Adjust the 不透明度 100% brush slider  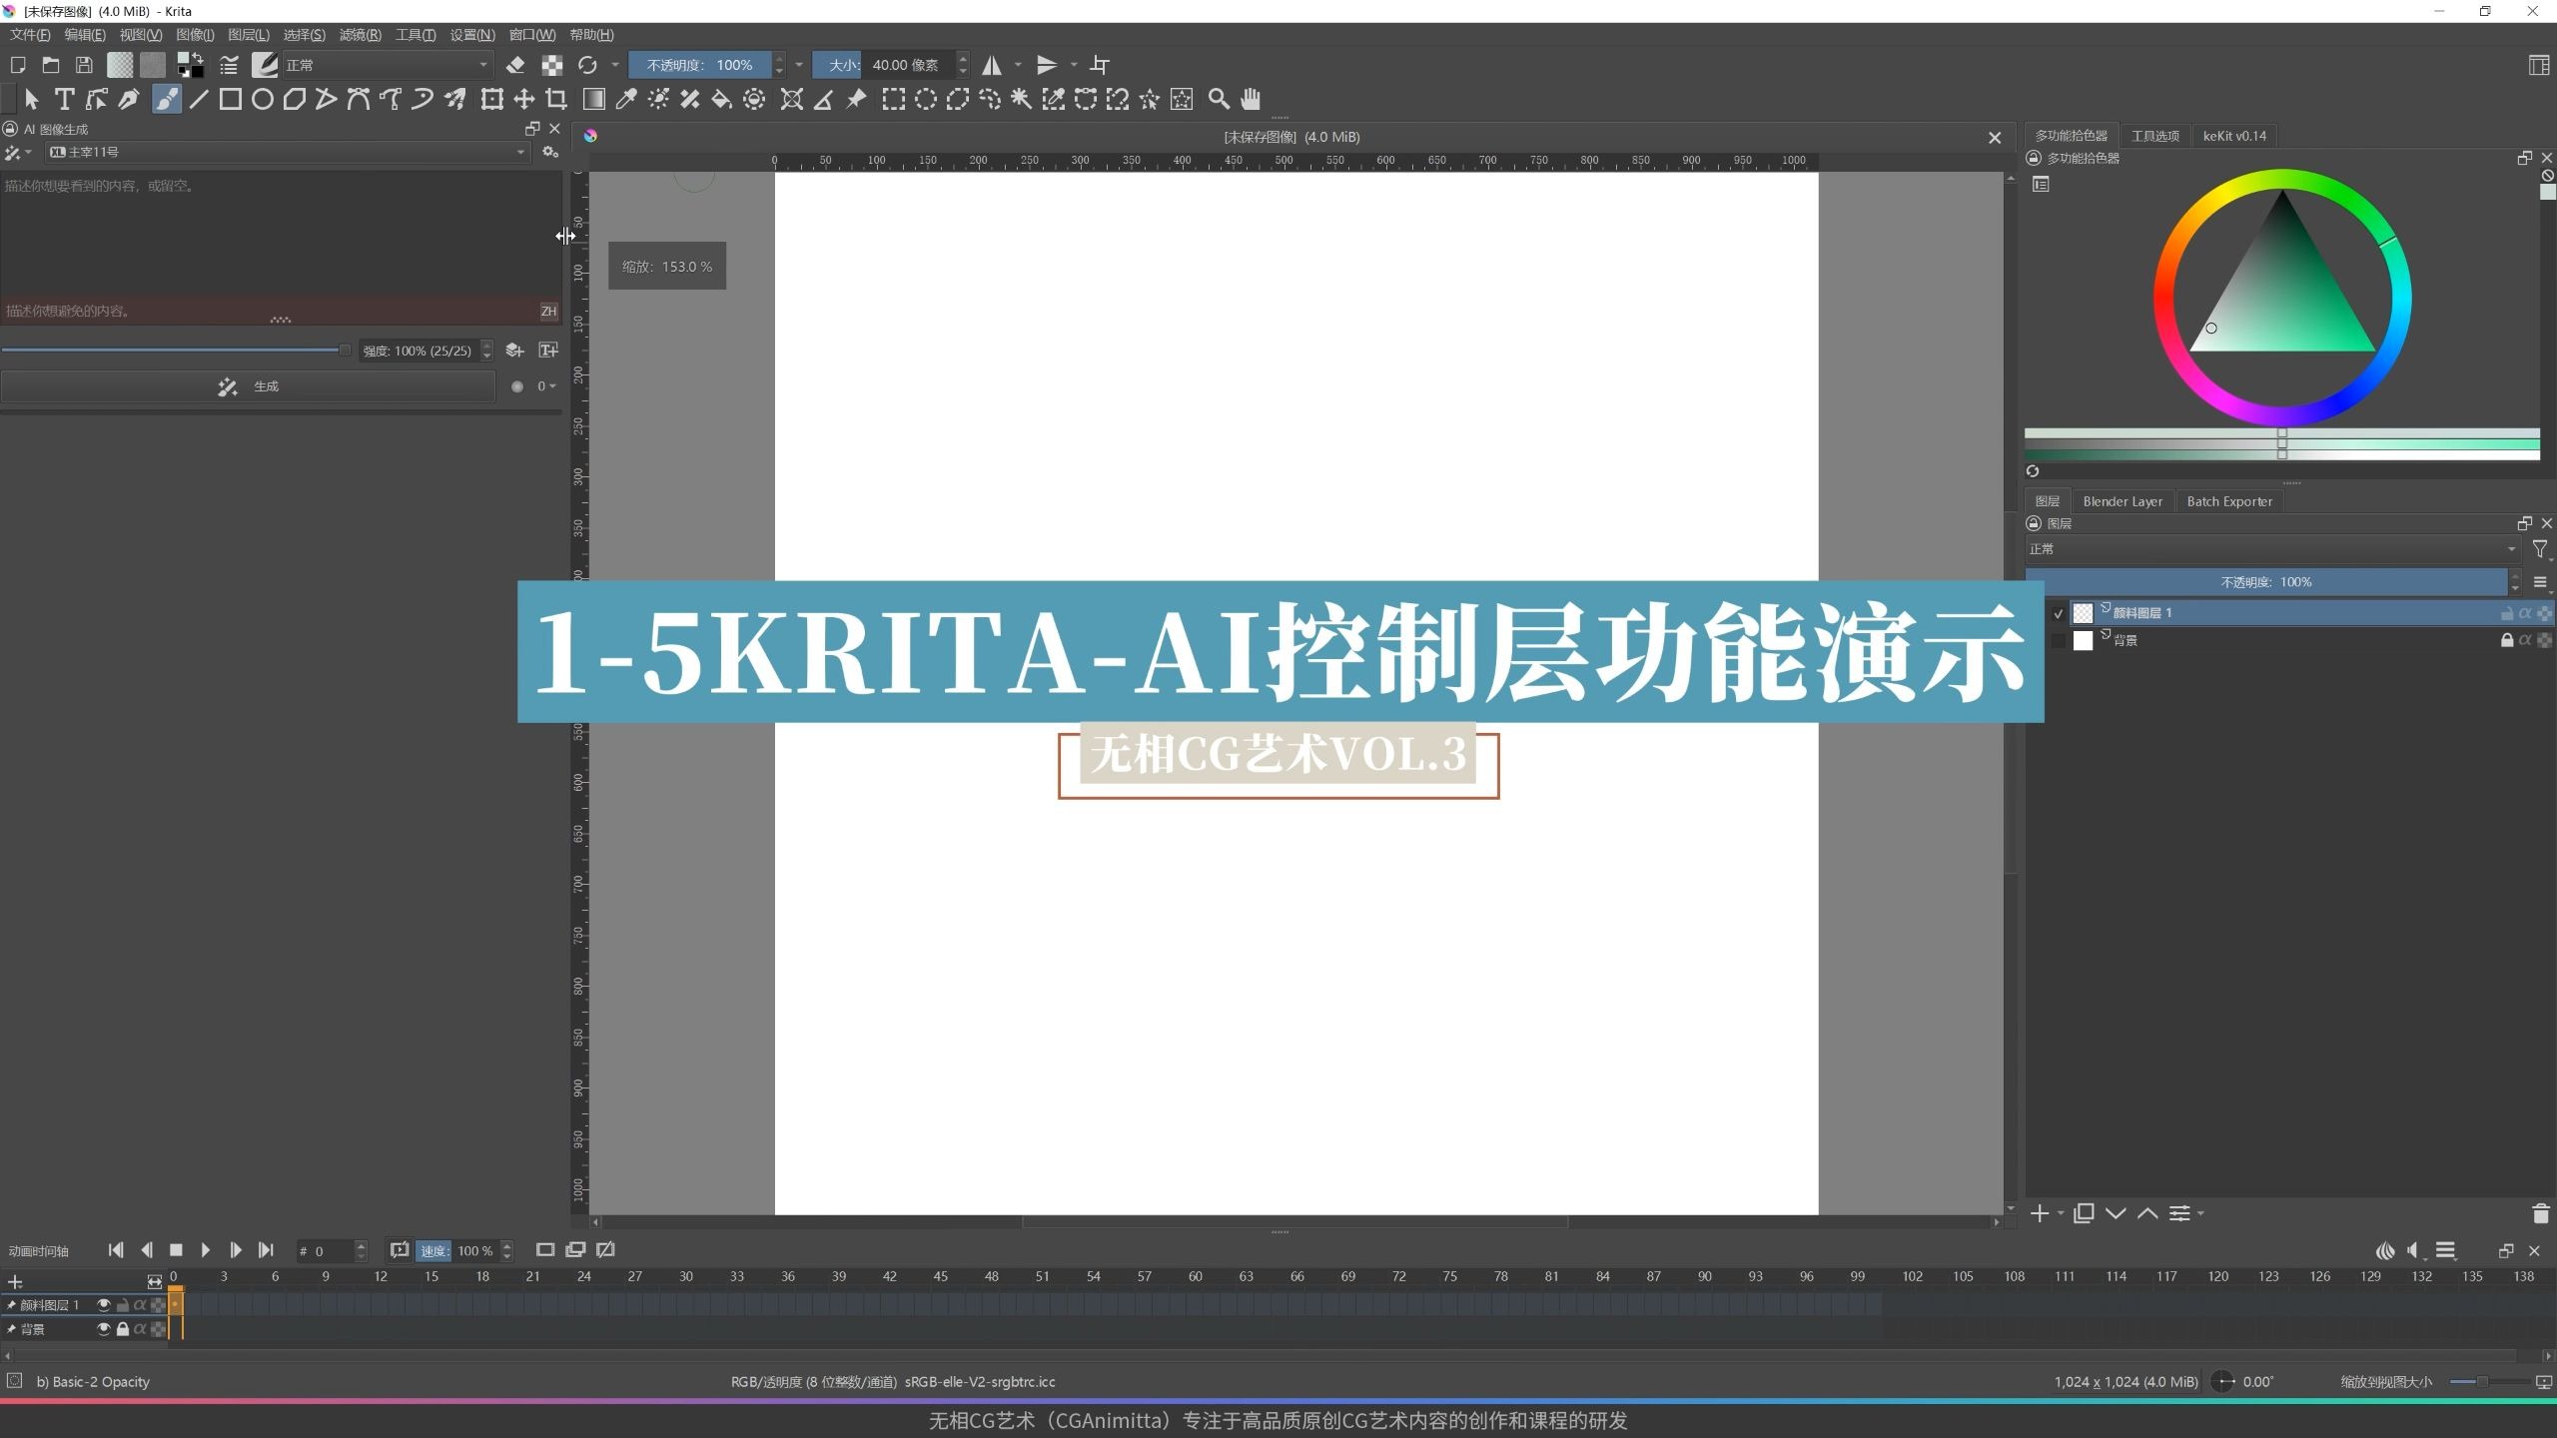700,65
